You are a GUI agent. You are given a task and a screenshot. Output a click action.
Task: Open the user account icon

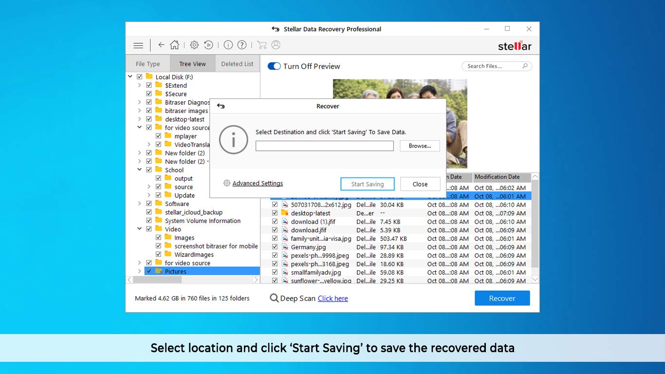pos(276,45)
